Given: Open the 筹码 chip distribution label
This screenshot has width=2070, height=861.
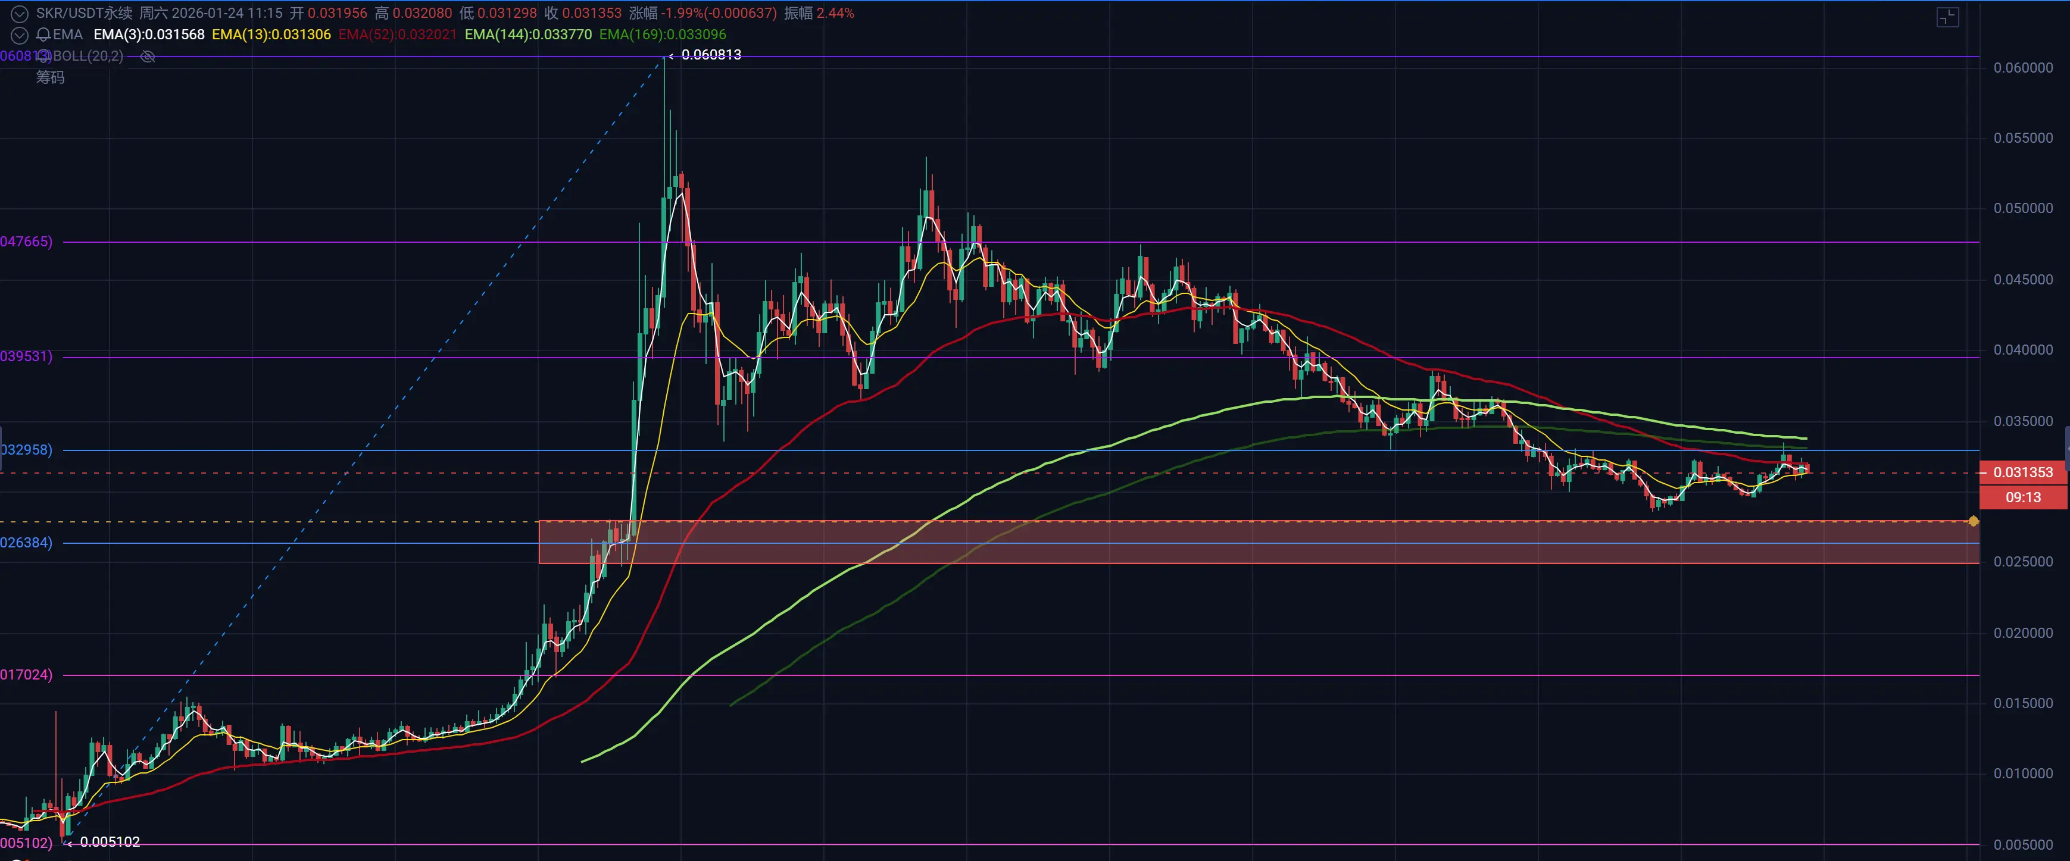Looking at the screenshot, I should click(x=50, y=78).
